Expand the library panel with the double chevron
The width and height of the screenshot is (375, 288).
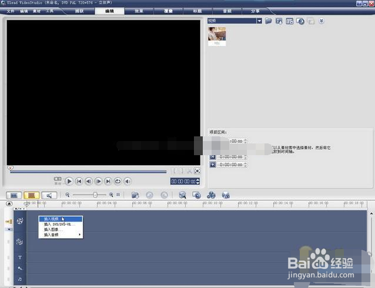[322, 21]
